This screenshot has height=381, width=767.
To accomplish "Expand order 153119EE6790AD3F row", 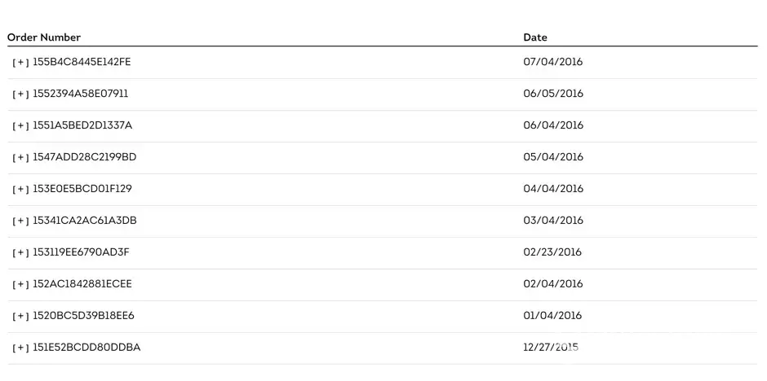I will pos(20,253).
